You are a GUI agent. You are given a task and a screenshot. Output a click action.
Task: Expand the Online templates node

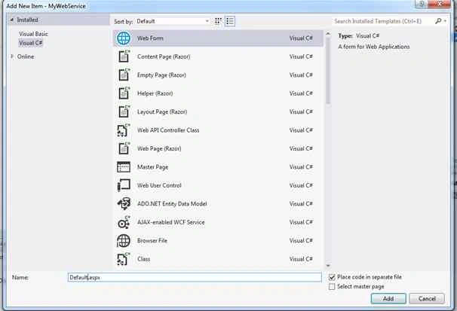(12, 56)
